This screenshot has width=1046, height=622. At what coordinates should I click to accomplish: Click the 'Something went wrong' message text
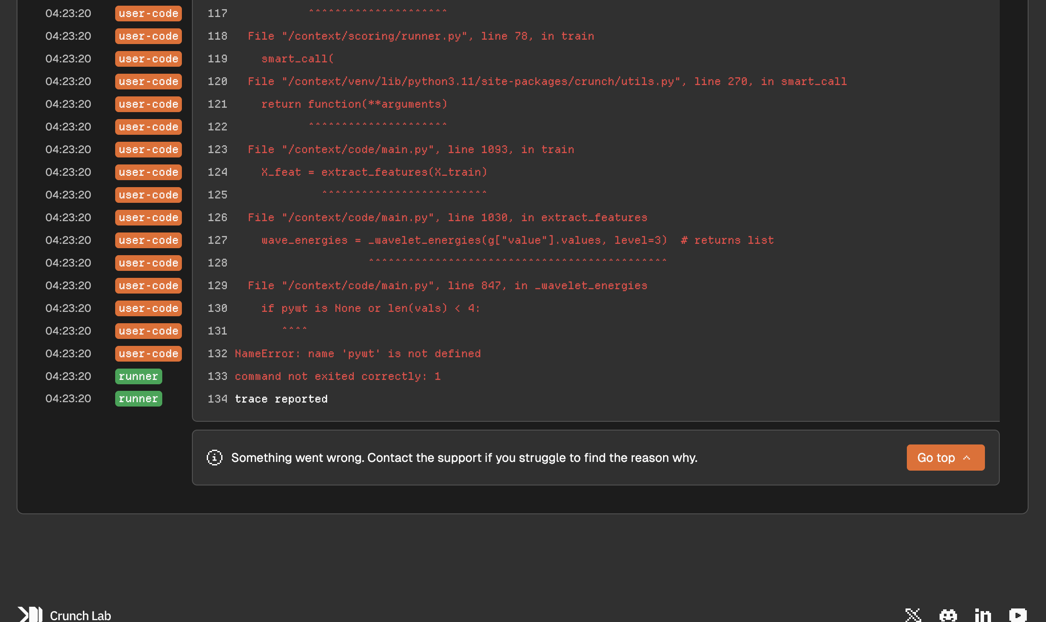point(464,458)
